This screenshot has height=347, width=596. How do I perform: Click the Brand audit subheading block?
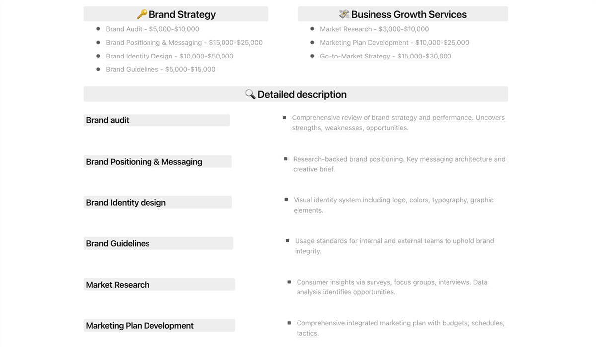click(x=157, y=120)
